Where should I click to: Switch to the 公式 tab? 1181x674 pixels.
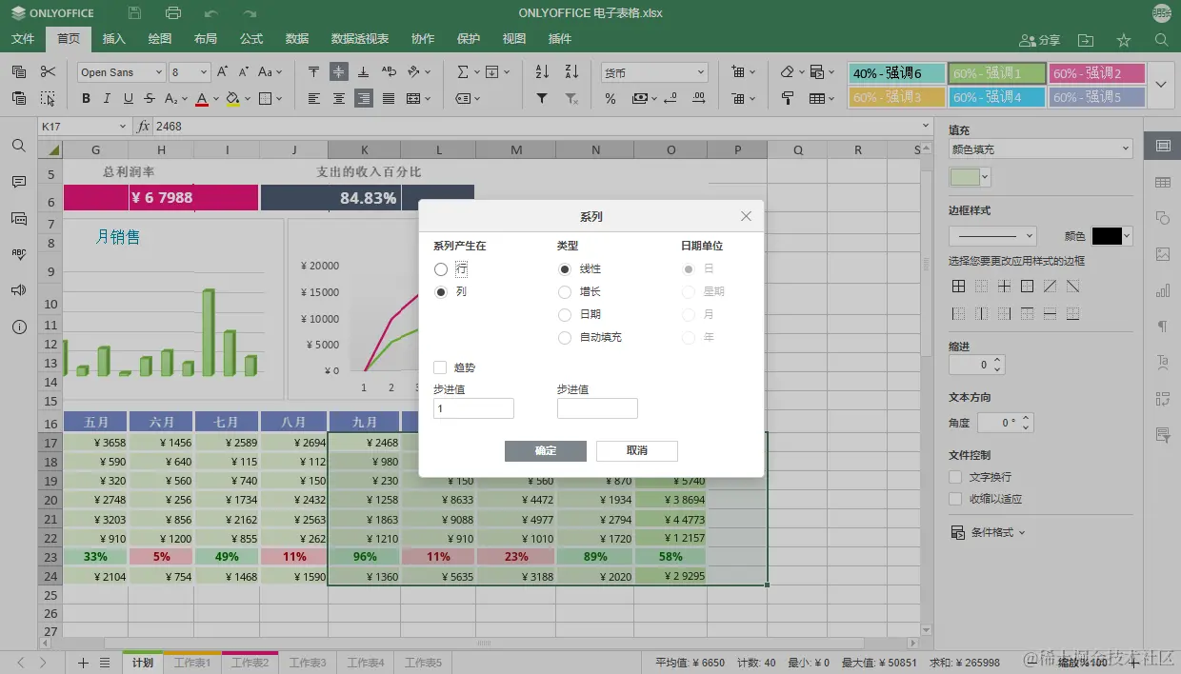tap(251, 39)
